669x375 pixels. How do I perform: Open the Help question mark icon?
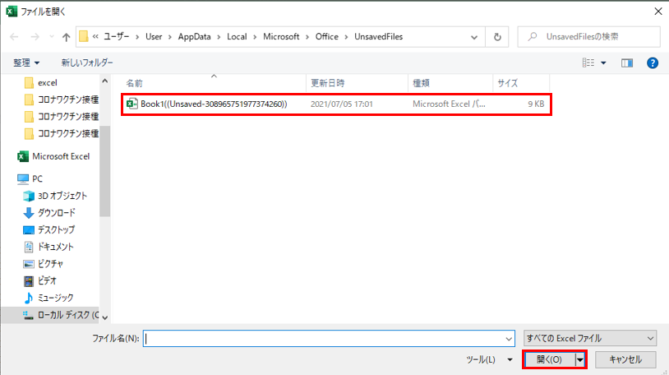point(652,62)
